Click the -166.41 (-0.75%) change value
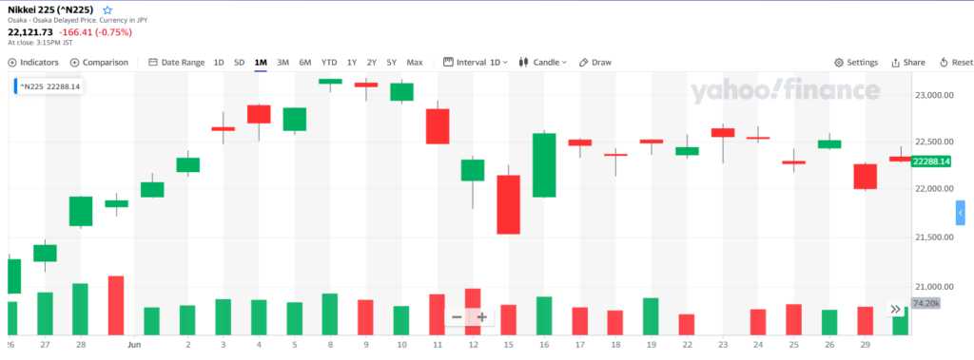Viewport: 974px width, 360px height. (x=96, y=32)
